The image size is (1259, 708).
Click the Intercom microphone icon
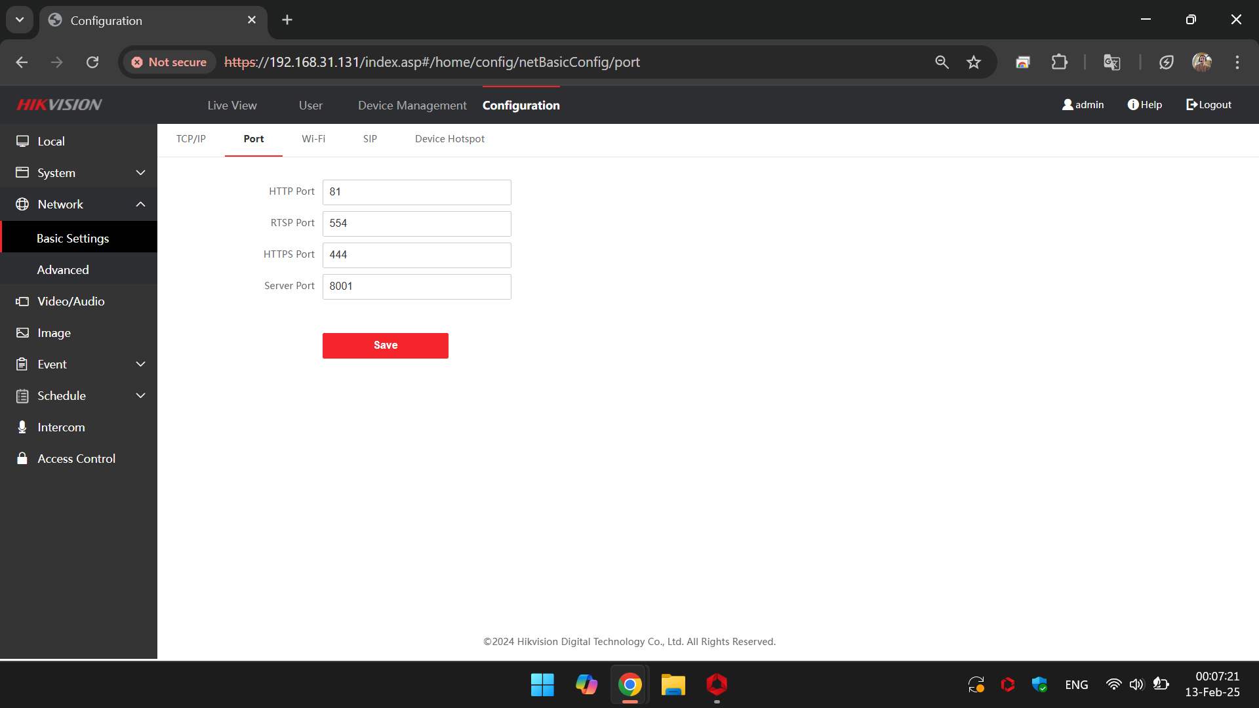[22, 427]
